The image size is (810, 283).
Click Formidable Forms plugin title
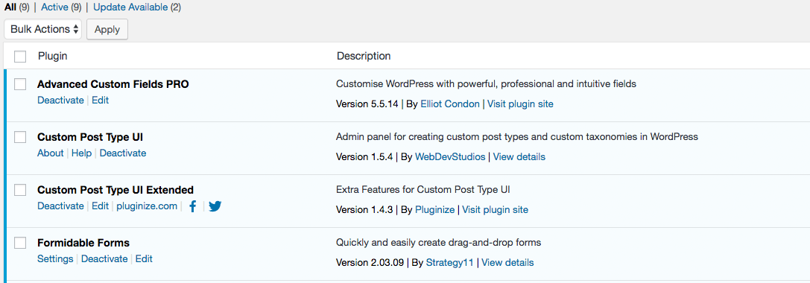[83, 243]
